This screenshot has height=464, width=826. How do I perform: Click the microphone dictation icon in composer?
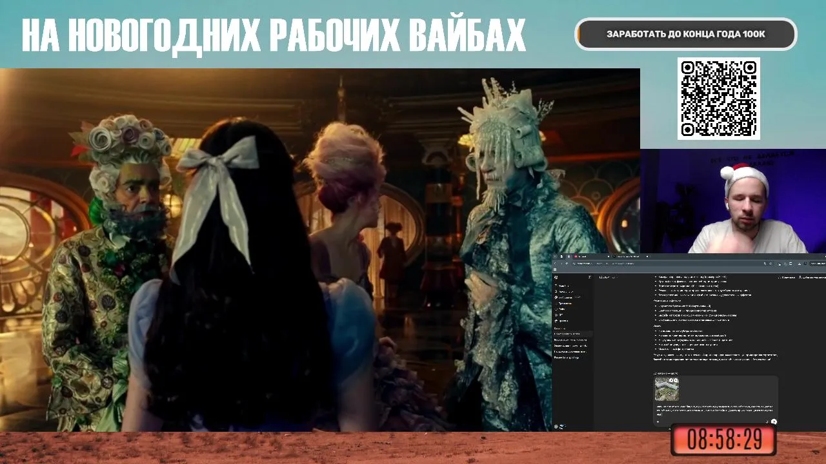click(x=767, y=421)
